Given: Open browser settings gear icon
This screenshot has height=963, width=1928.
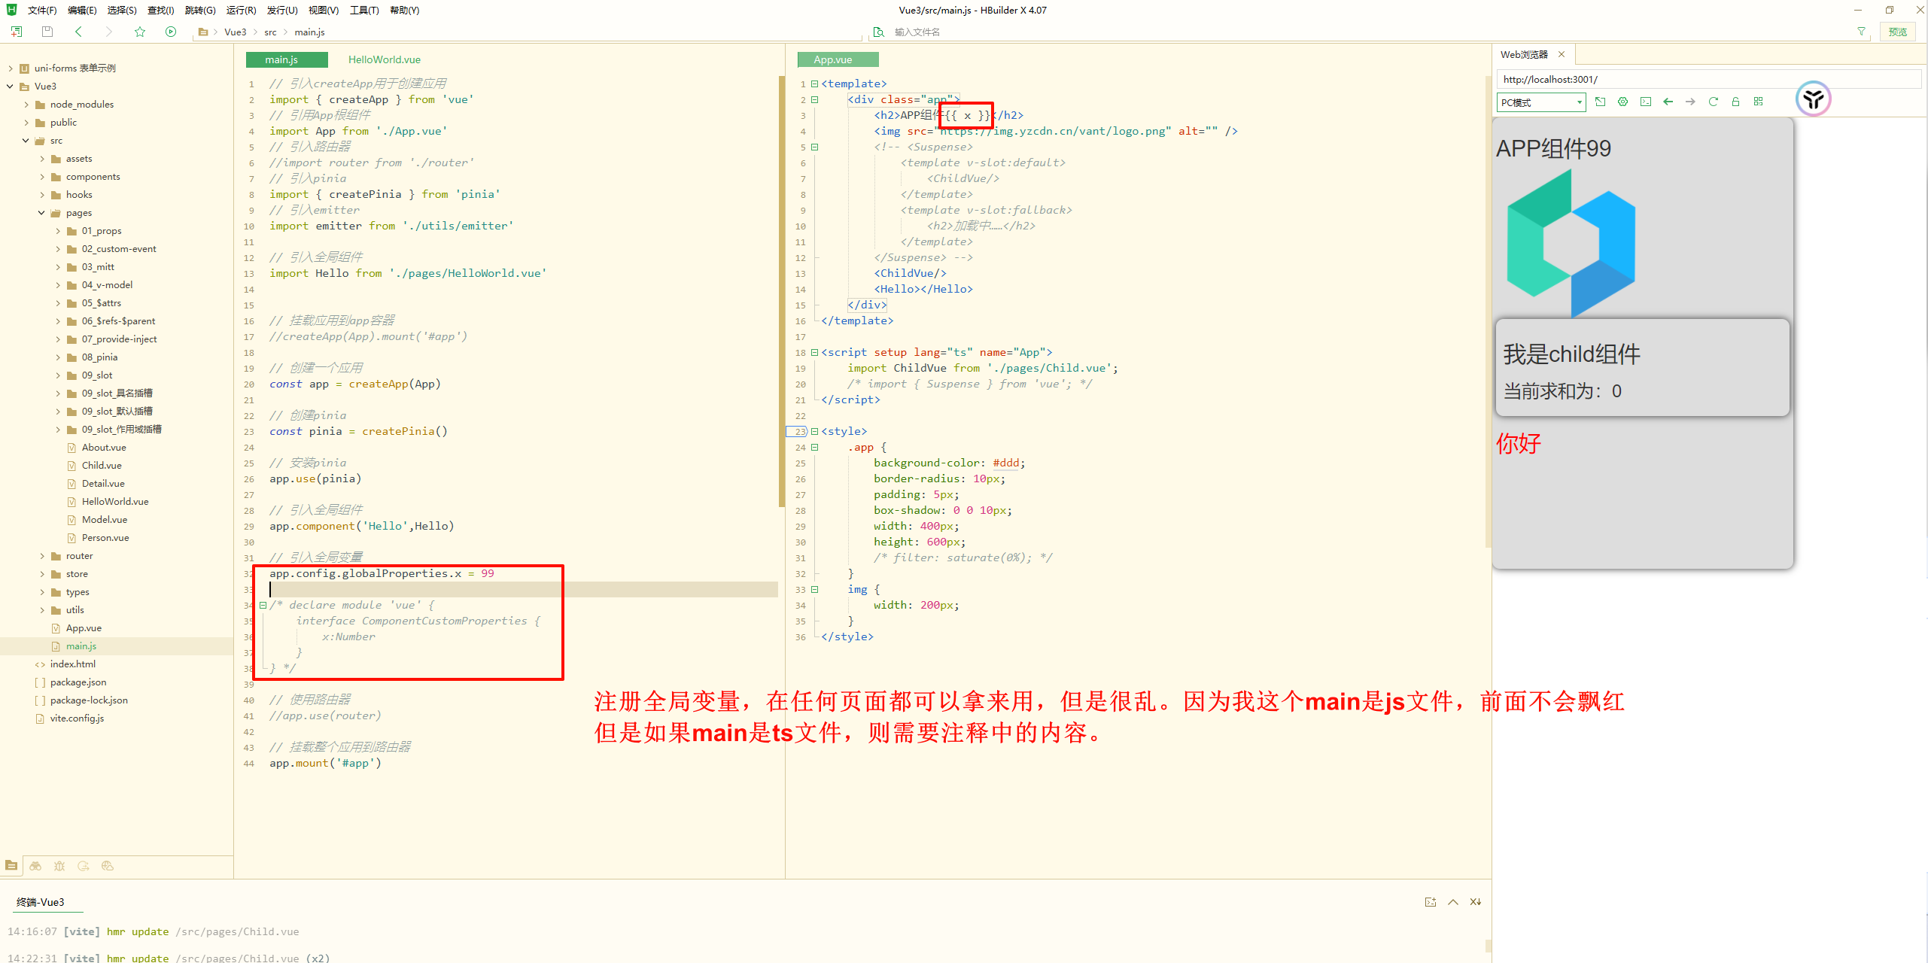Looking at the screenshot, I should 1623,102.
